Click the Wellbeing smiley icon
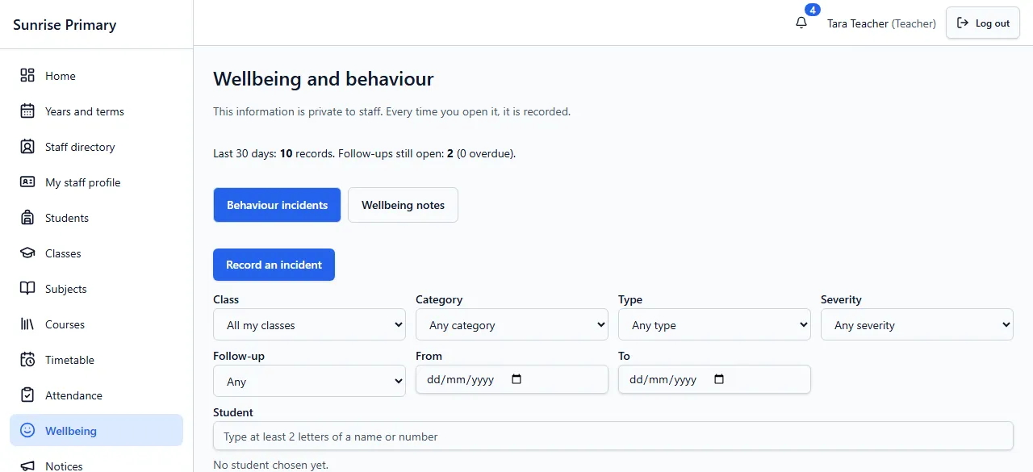Screen dimensions: 1033x472 pos(27,430)
